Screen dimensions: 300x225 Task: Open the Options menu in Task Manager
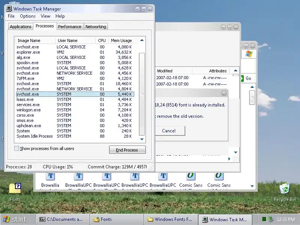click(28, 16)
